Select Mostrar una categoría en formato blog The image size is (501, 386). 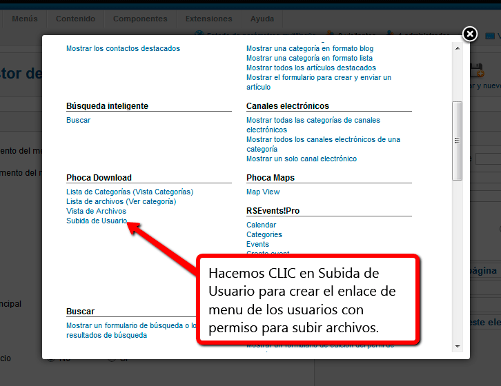310,48
